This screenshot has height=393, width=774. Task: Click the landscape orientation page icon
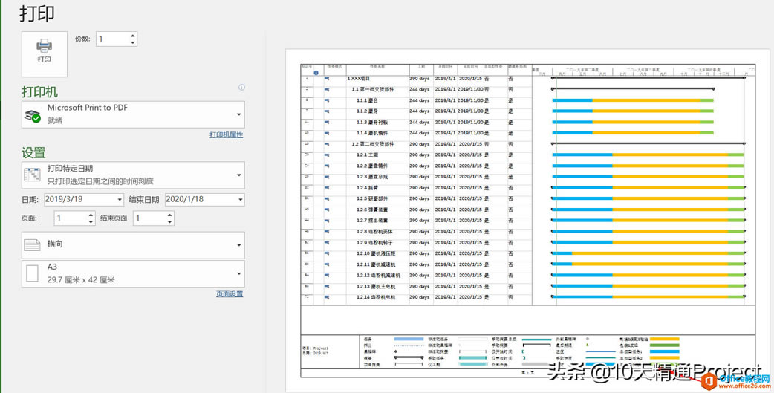32,244
